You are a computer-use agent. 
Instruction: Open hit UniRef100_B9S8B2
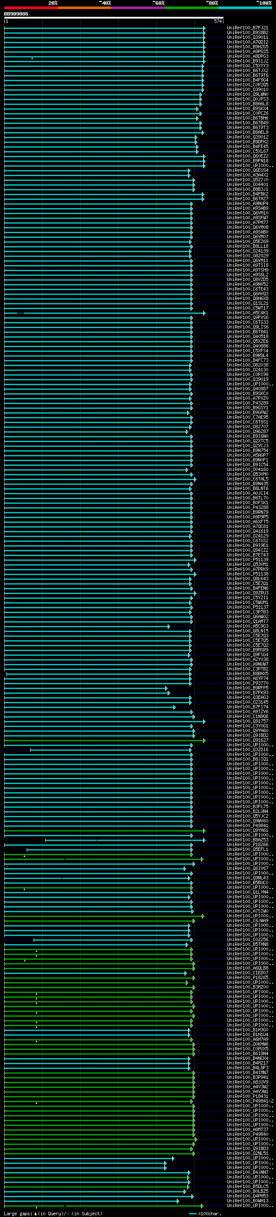pyautogui.click(x=248, y=33)
